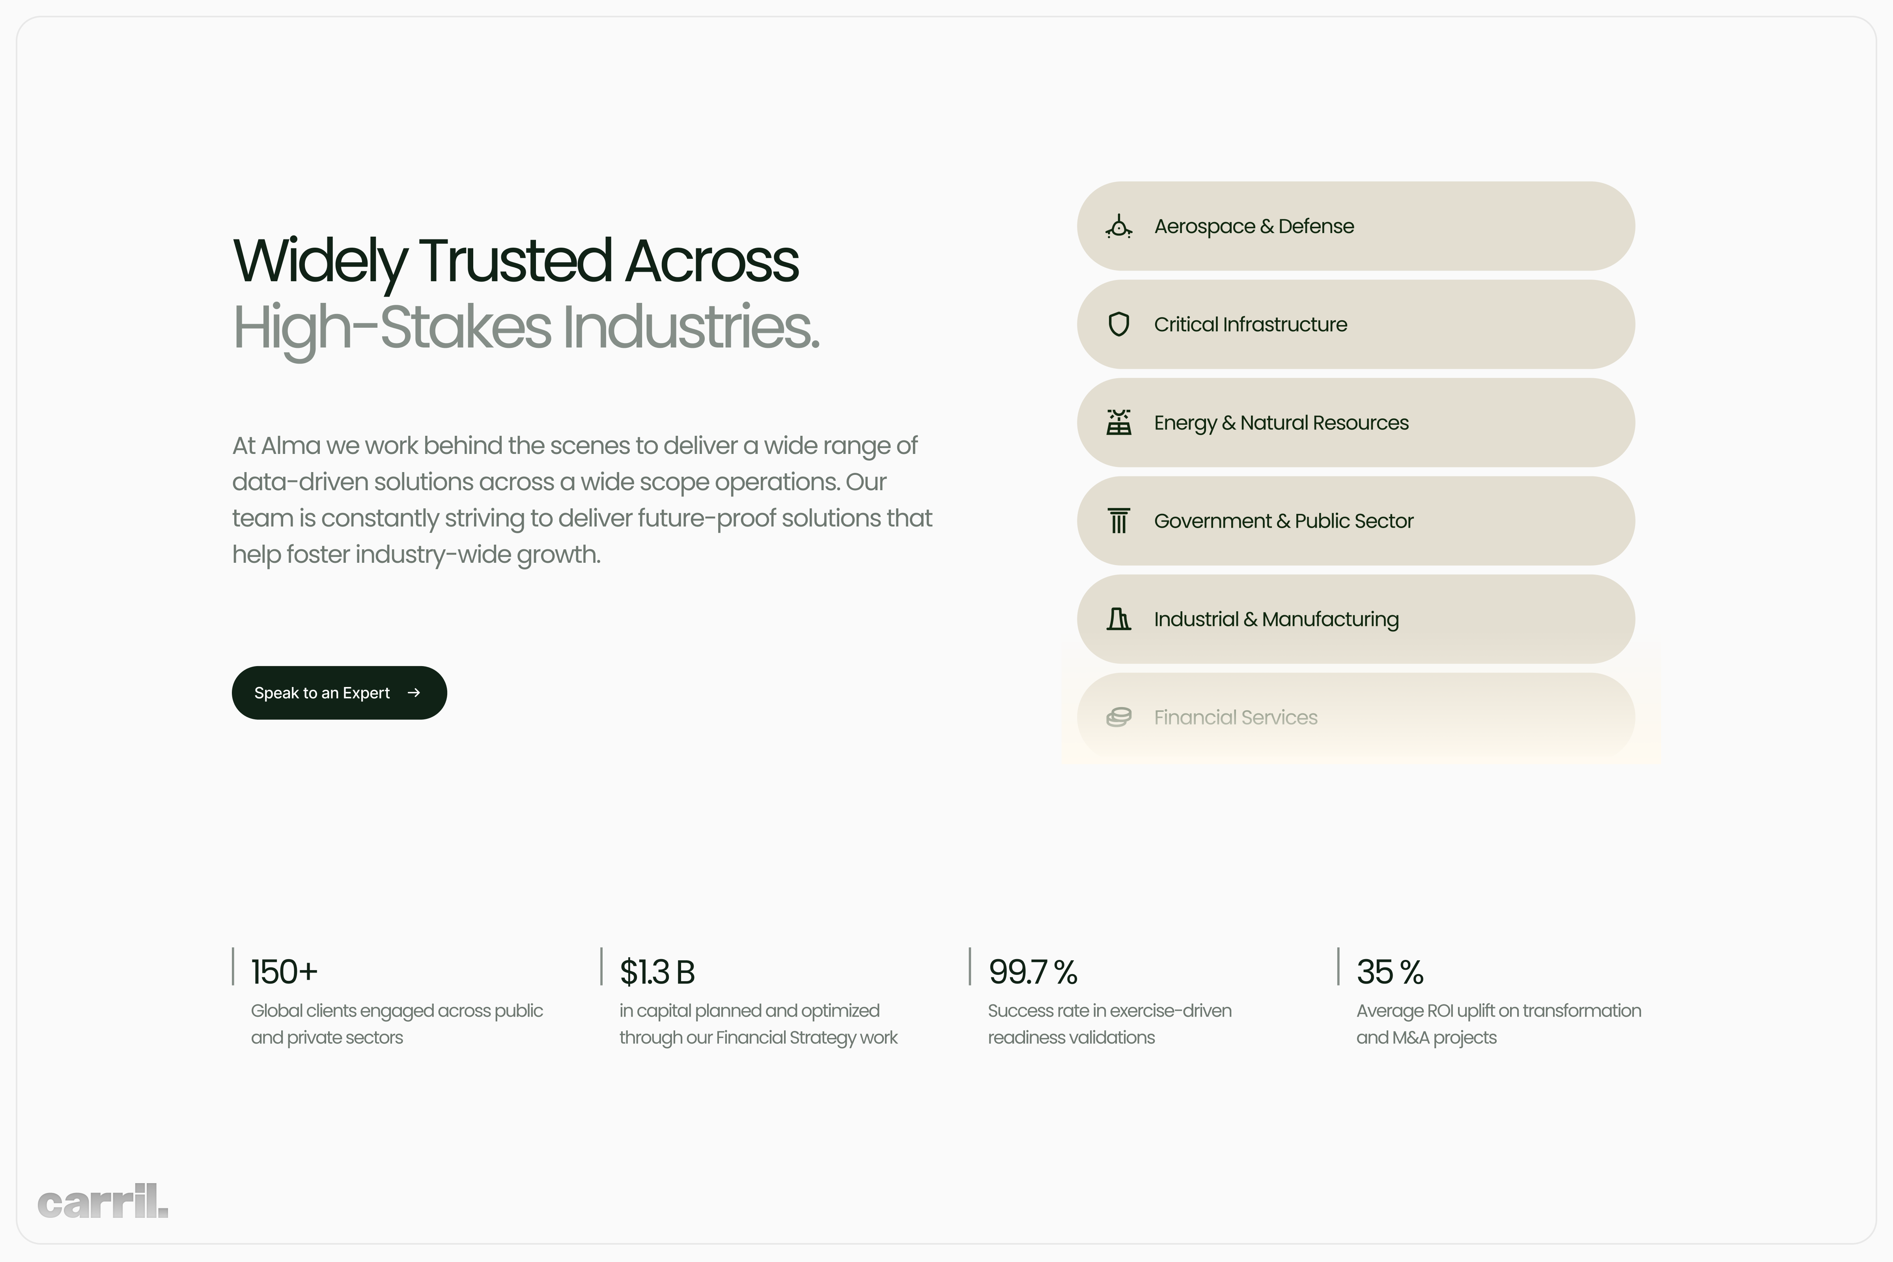1893x1262 pixels.
Task: Click the Government & Public Sector pillar icon
Action: (x=1119, y=521)
